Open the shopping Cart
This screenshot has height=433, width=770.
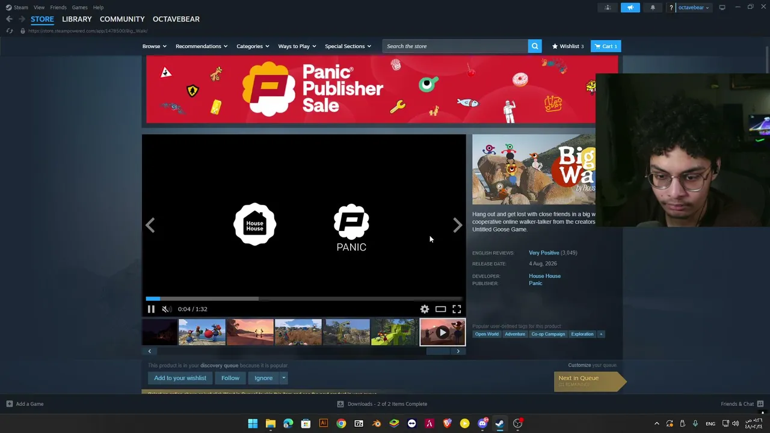pos(606,46)
